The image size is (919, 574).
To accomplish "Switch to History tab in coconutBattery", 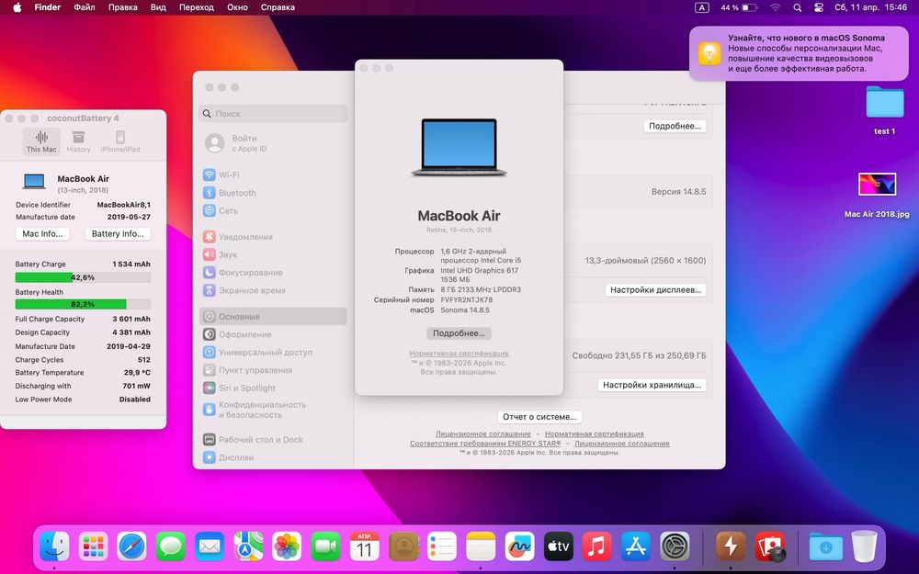I will (78, 141).
